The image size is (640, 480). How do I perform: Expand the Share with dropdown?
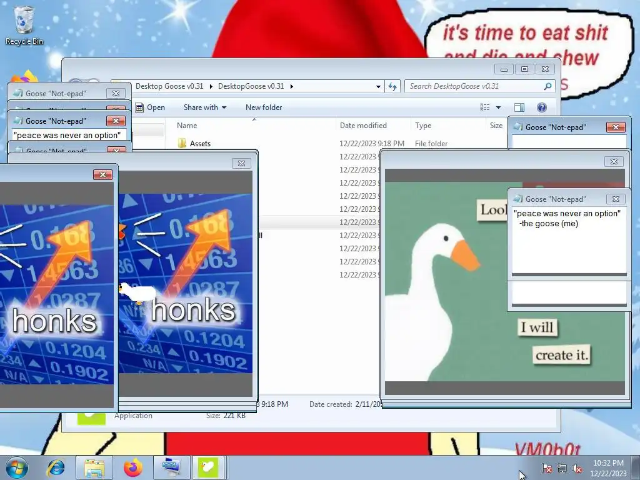(x=204, y=107)
